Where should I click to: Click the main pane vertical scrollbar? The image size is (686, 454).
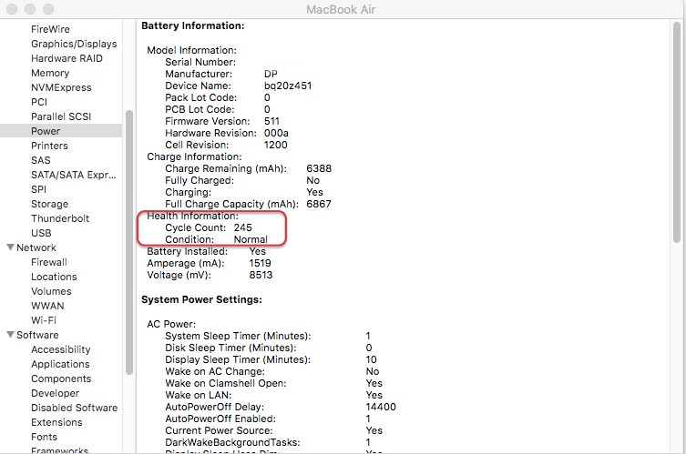[x=677, y=133]
